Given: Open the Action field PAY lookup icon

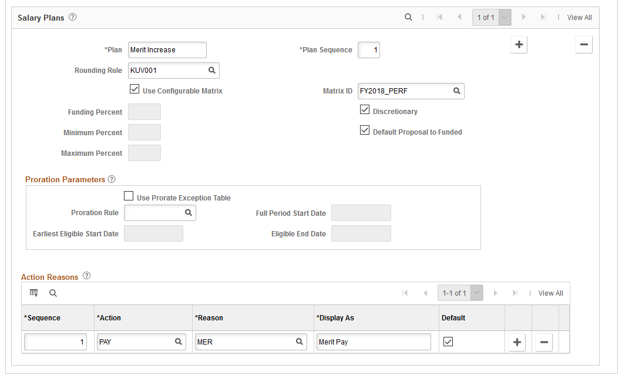Looking at the screenshot, I should click(x=179, y=342).
